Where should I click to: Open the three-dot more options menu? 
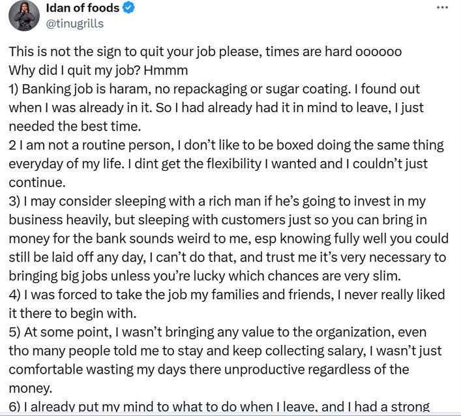(443, 8)
